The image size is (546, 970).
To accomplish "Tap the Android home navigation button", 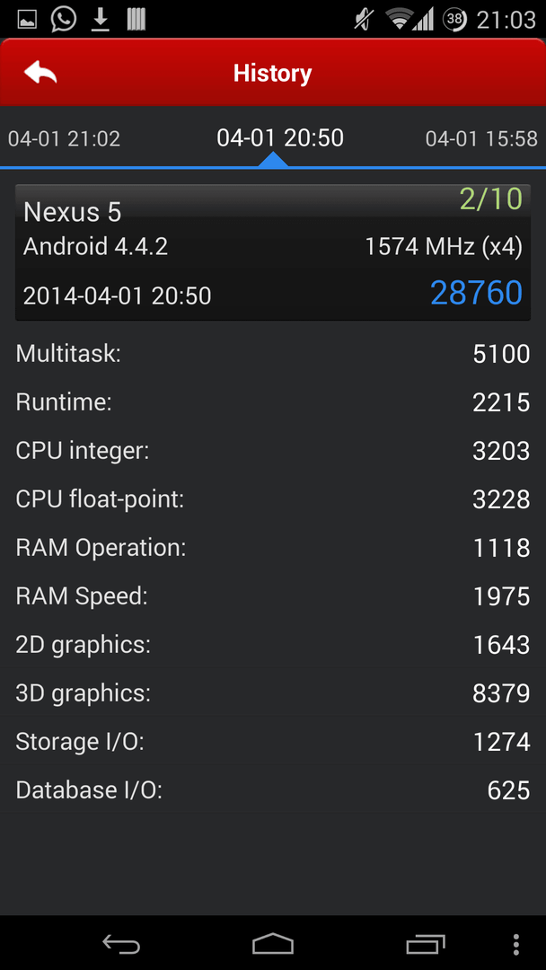I will pyautogui.click(x=273, y=944).
